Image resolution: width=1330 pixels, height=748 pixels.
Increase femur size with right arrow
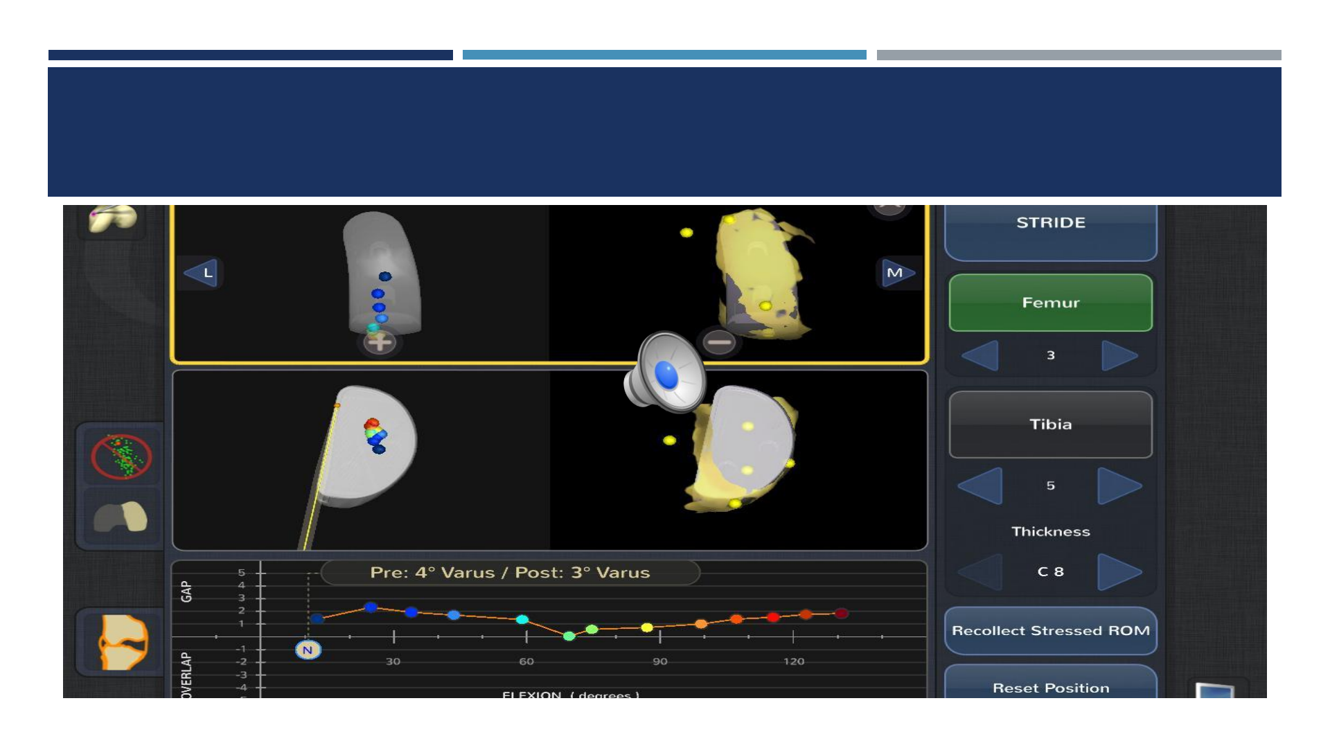pyautogui.click(x=1119, y=355)
